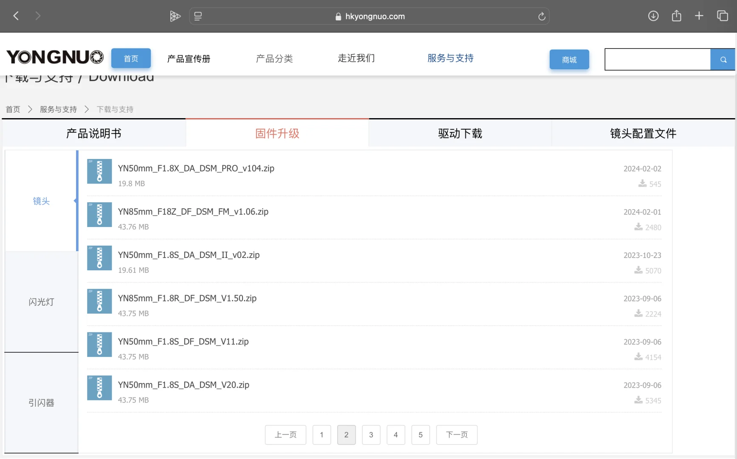Click download icon beside count 545
Viewport: 737px width, 459px height.
click(x=642, y=183)
